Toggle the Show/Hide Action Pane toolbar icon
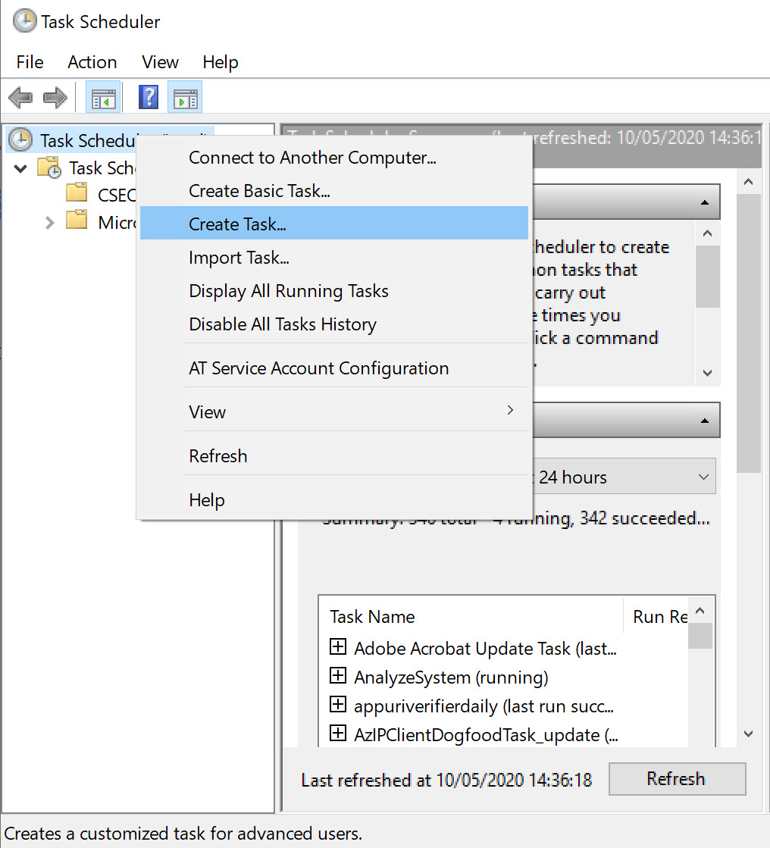The width and height of the screenshot is (770, 848). 184,97
